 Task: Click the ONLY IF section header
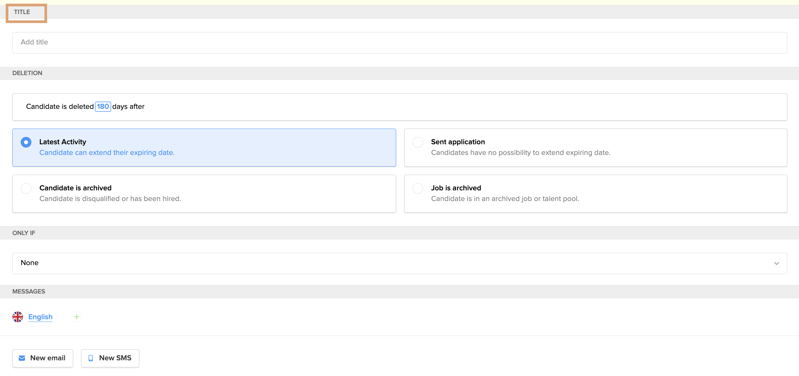24,233
